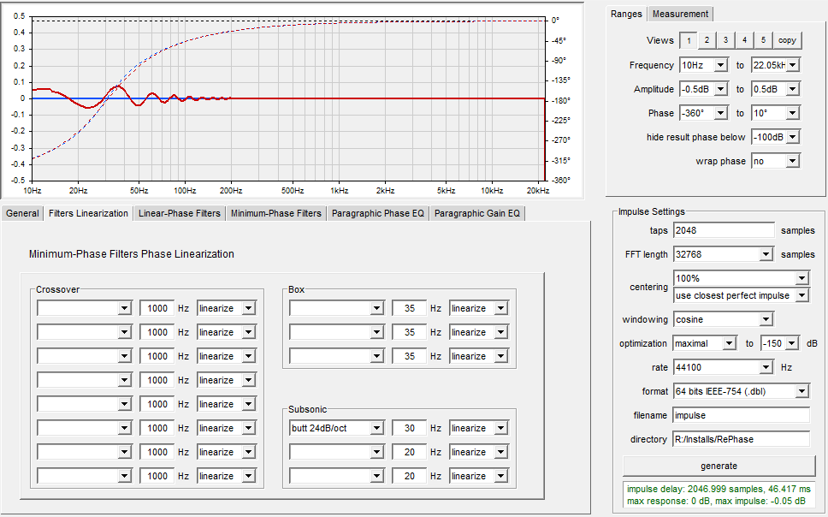Select view 4 button

(744, 40)
